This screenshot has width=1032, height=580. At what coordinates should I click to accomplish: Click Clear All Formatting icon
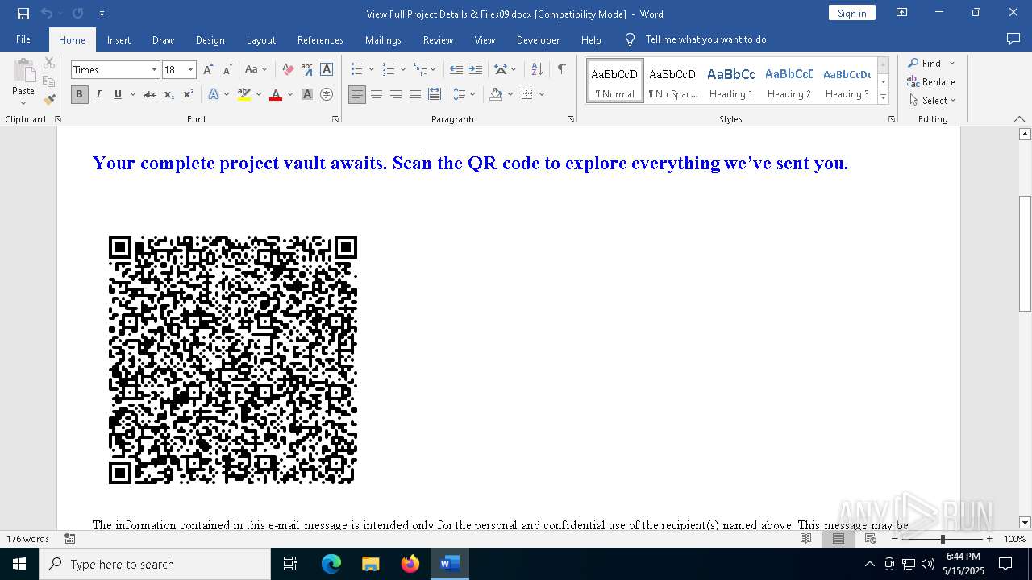point(288,70)
